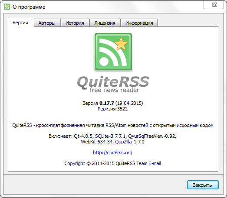Select the Версия tab
227x198 pixels.
click(x=20, y=23)
